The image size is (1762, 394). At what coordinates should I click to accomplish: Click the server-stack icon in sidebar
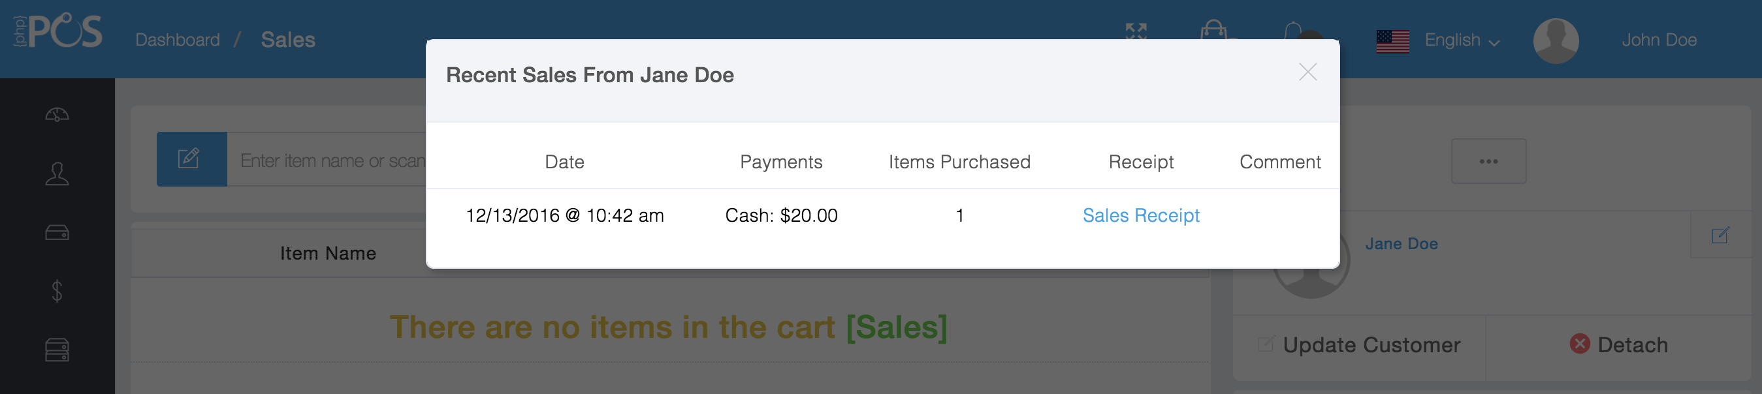(x=57, y=350)
